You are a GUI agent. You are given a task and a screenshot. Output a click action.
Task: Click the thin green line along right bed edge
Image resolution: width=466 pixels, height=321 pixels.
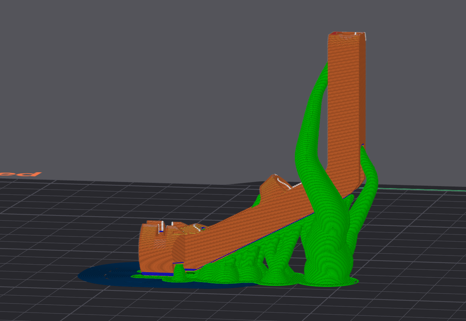tap(421, 190)
